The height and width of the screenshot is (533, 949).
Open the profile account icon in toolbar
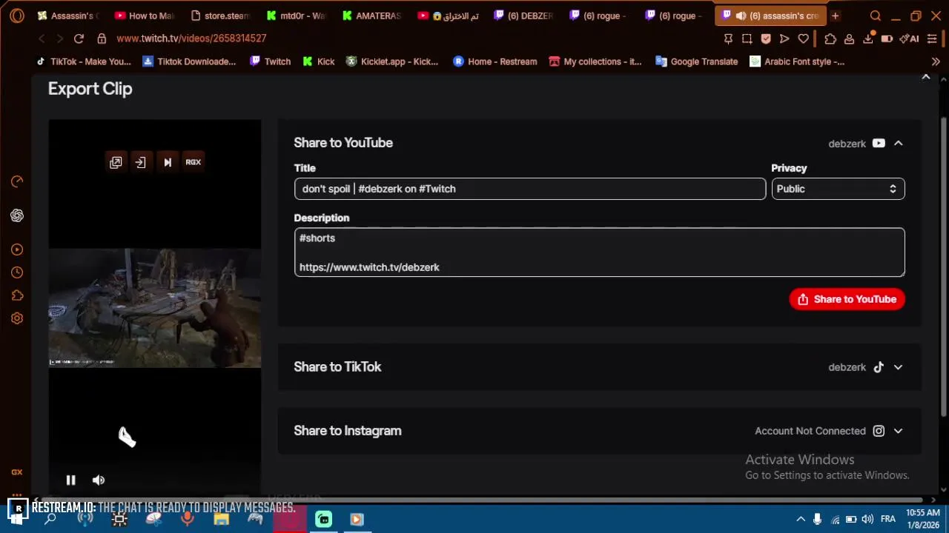(849, 38)
